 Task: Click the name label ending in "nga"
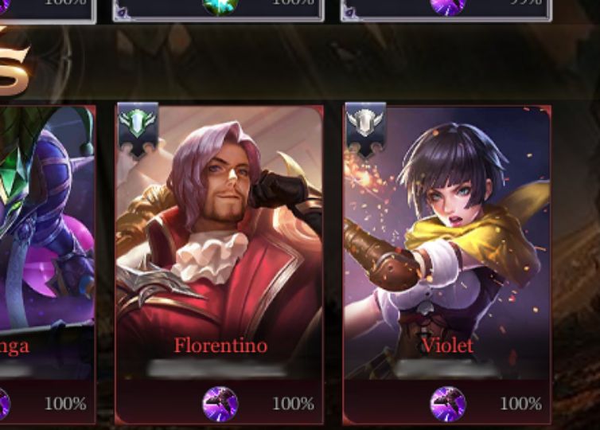[x=14, y=346]
